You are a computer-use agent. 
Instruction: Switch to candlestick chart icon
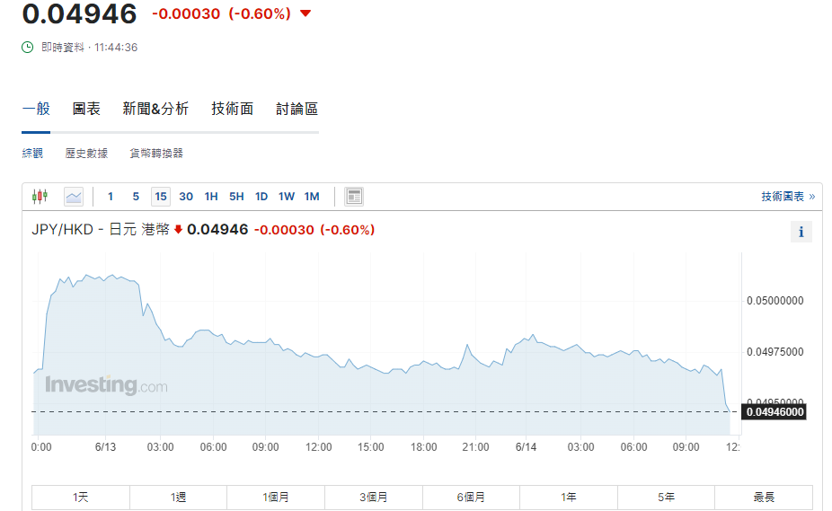click(x=40, y=196)
